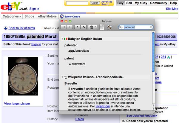Decrease Babylon text size with small A
The width and height of the screenshot is (179, 123).
click(x=77, y=27)
